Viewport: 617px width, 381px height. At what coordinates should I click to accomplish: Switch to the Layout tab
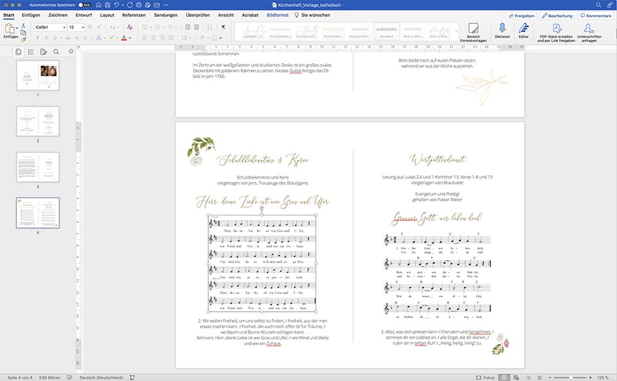tap(107, 15)
